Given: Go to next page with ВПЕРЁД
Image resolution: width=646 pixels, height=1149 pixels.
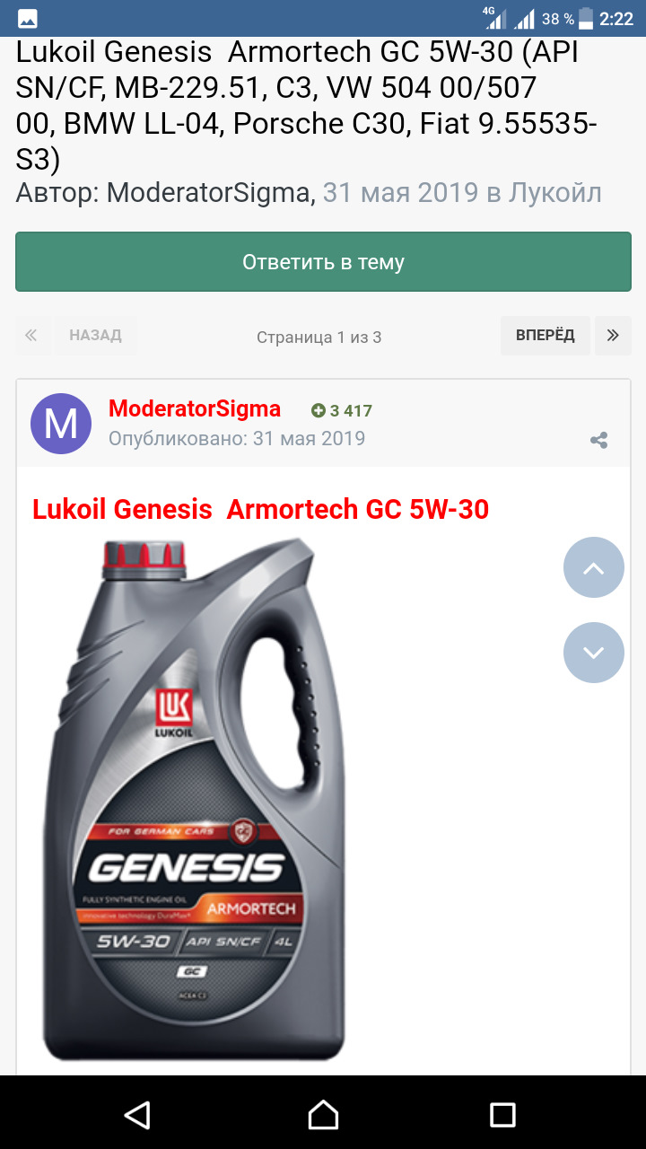Looking at the screenshot, I should click(545, 336).
